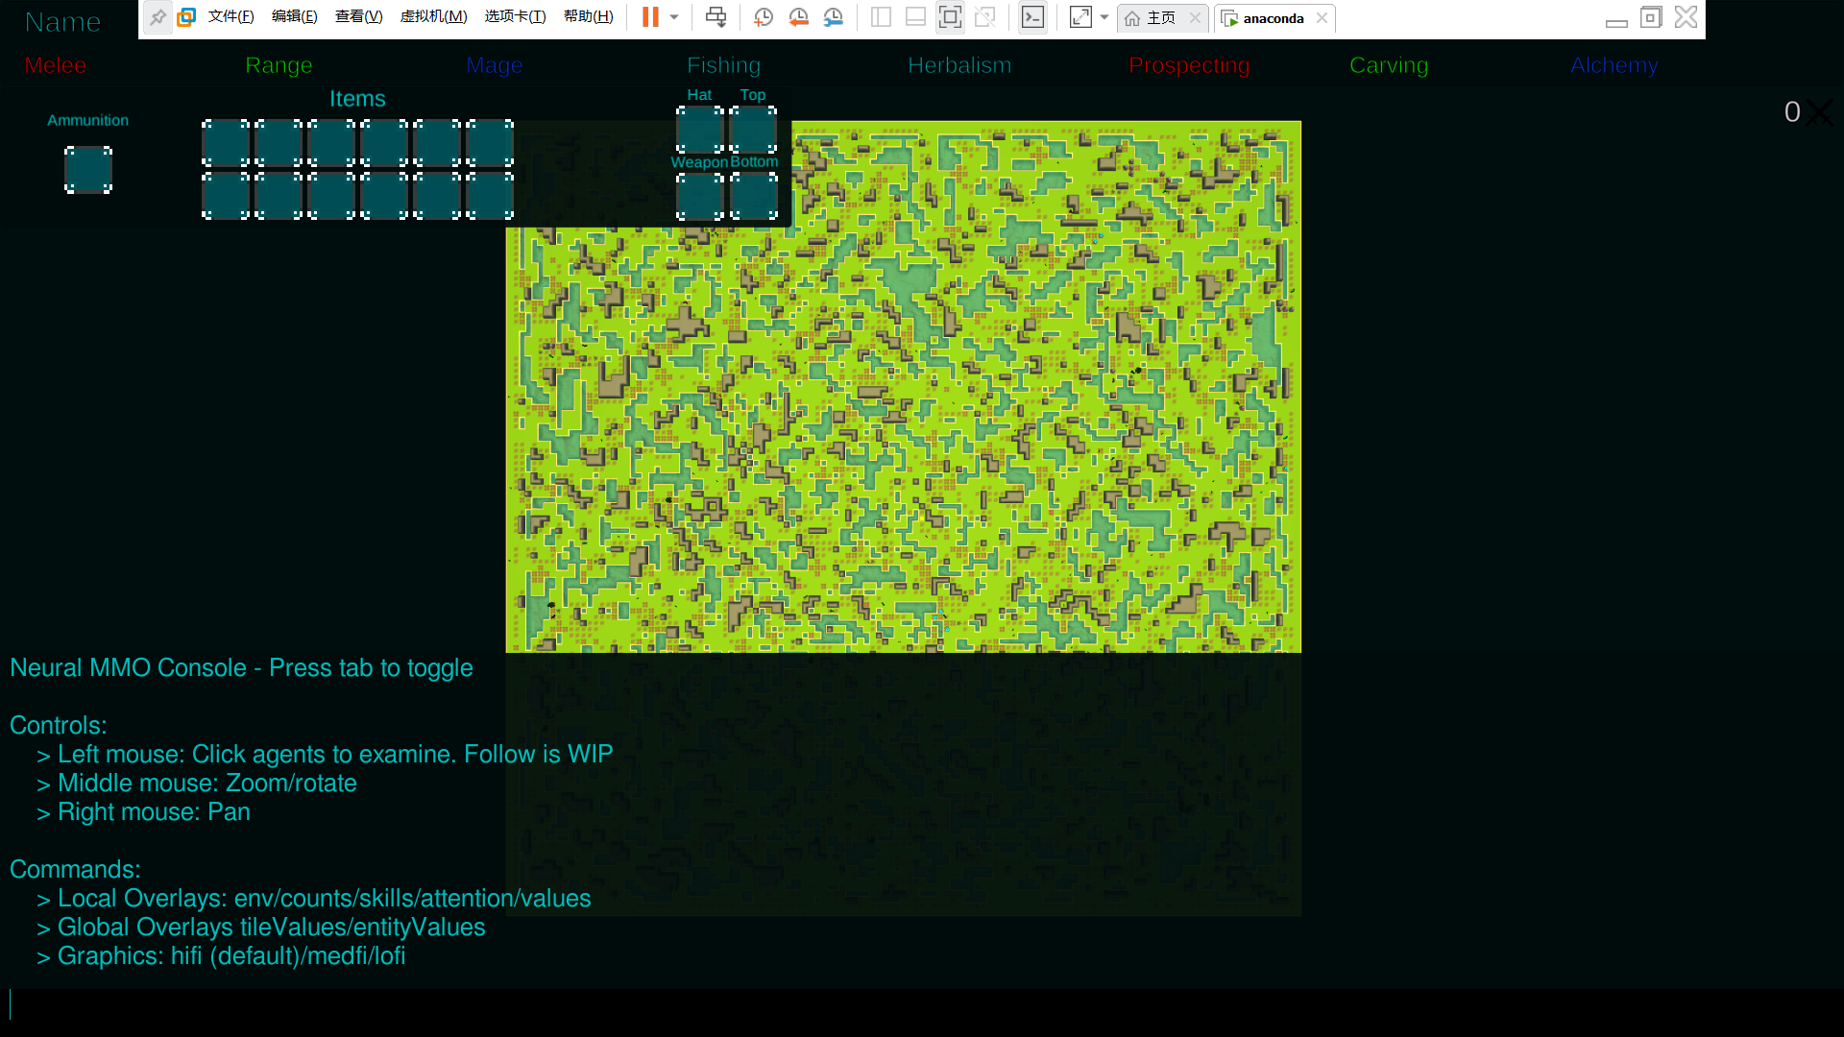The height and width of the screenshot is (1037, 1844).
Task: Click the Ammunition equipment slot
Action: 88,170
